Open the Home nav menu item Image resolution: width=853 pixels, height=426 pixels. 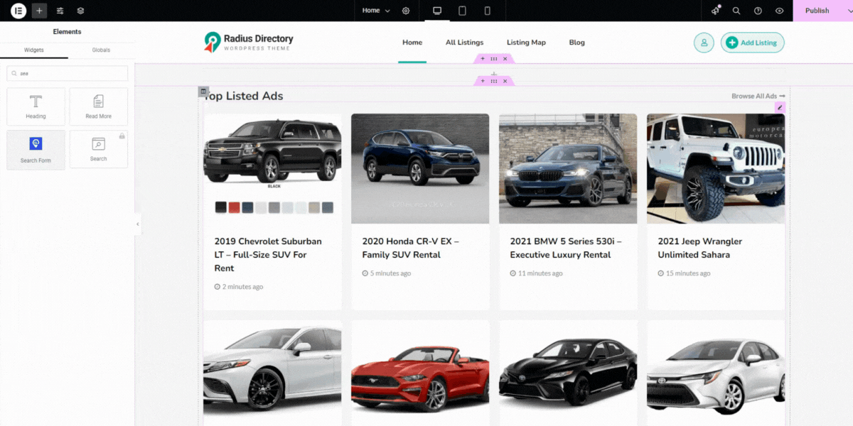(412, 43)
